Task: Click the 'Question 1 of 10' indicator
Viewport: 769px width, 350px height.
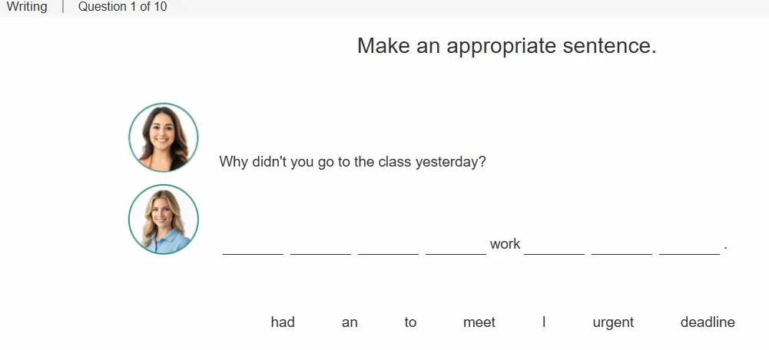Action: point(123,7)
